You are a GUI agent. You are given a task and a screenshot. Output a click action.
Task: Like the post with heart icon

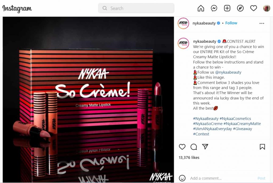click(x=182, y=147)
